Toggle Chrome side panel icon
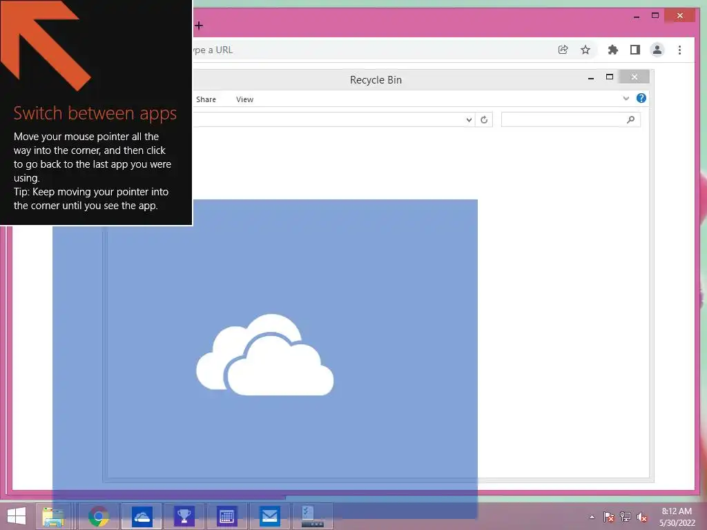This screenshot has width=707, height=530. tap(635, 50)
